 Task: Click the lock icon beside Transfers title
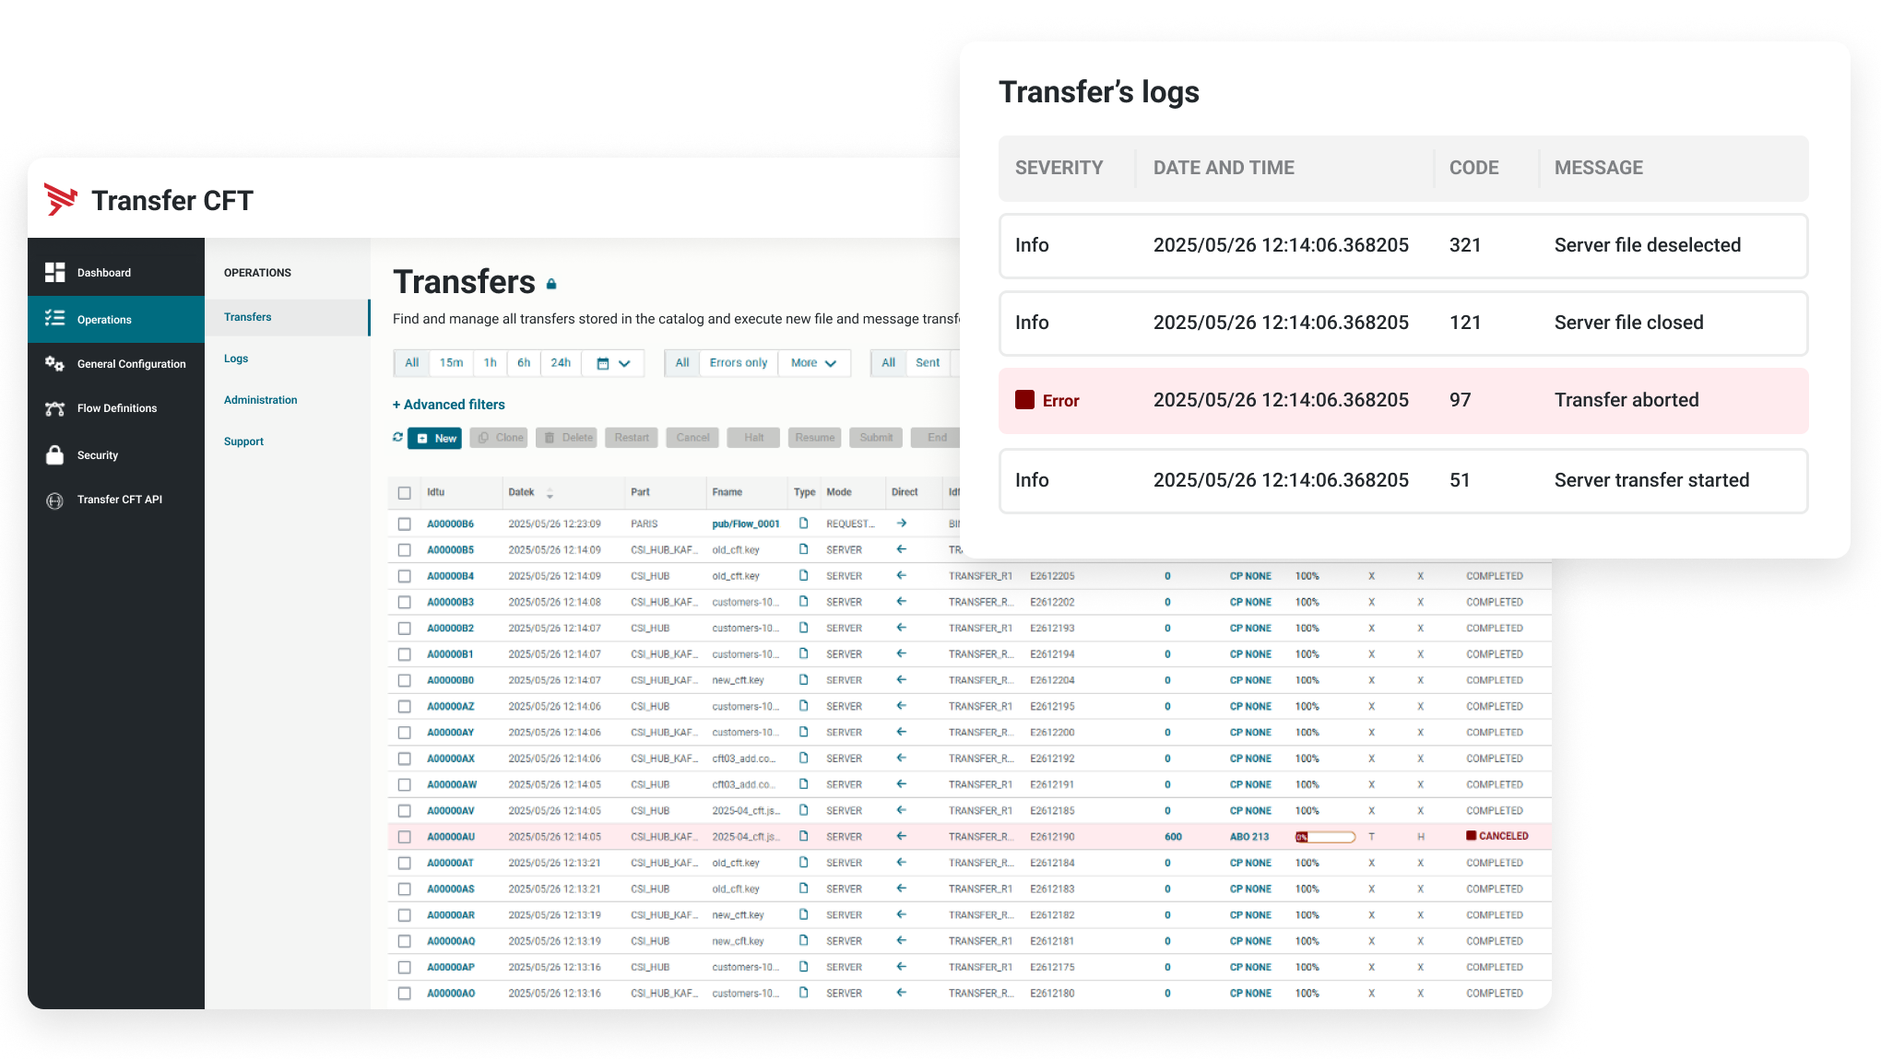551,285
